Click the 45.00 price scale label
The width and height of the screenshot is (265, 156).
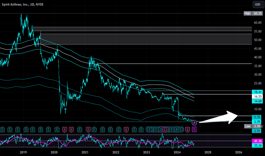(x=258, y=49)
